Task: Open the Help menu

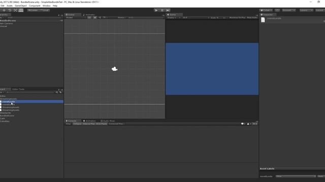Action: (x=55, y=6)
